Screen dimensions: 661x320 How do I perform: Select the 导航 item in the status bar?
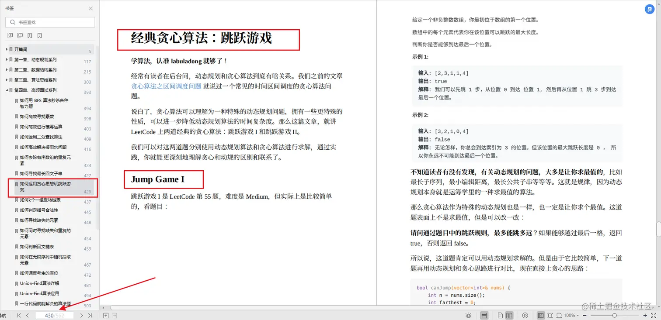pyautogui.click(x=3, y=315)
